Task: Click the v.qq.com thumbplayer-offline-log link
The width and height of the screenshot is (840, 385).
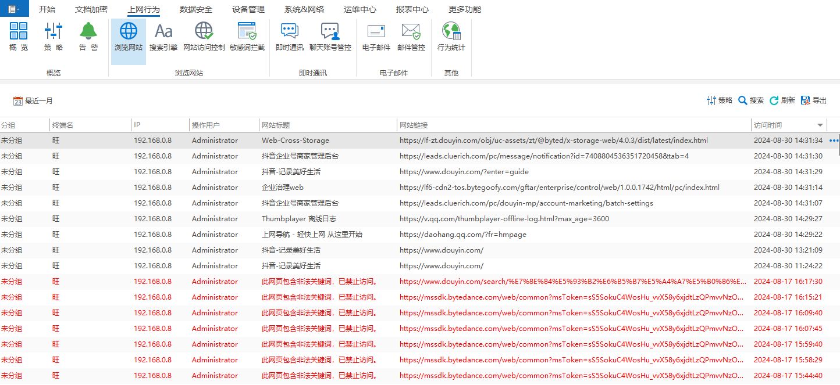Action: point(504,219)
